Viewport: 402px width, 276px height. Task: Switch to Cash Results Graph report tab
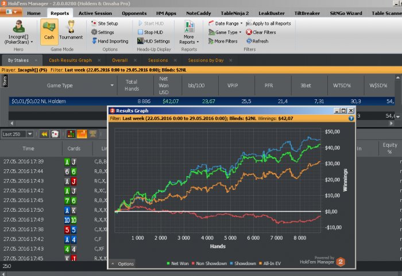pos(70,60)
